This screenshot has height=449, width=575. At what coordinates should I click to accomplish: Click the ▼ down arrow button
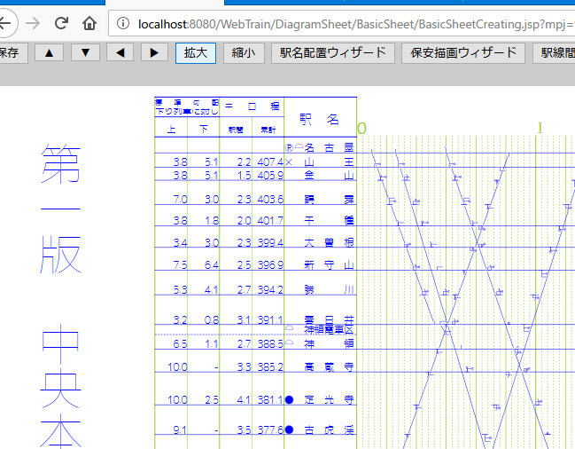click(x=84, y=53)
